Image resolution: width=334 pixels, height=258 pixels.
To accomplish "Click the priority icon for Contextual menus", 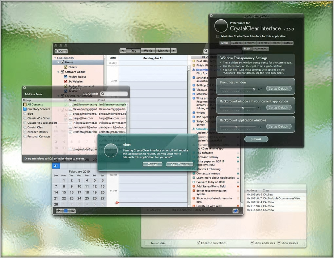I will pos(238,174).
